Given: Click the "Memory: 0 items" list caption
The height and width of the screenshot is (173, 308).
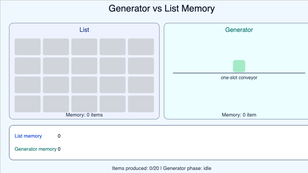Looking at the screenshot, I should pos(84,115).
